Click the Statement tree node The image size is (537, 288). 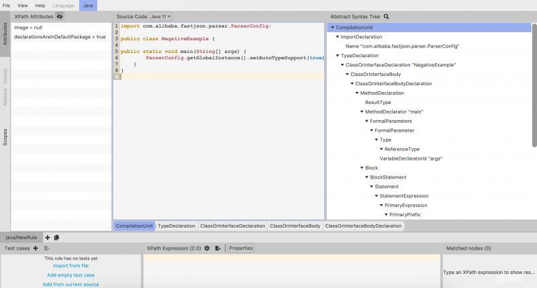point(387,187)
